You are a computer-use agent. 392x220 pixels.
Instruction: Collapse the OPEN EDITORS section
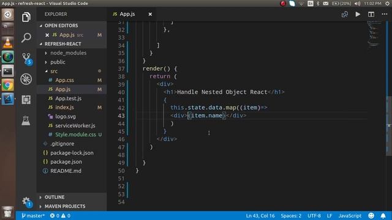72,26
